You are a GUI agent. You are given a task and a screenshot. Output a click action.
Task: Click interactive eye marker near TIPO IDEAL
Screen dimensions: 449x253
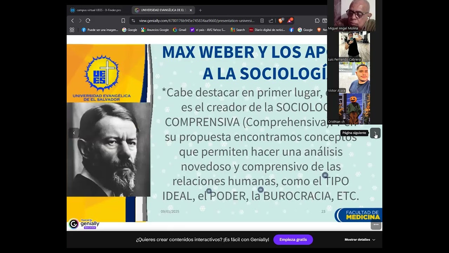click(325, 175)
